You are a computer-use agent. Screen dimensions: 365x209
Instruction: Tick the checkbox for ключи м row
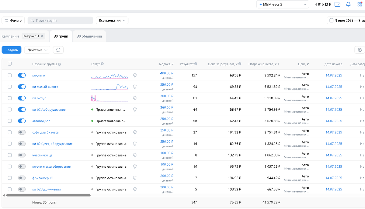pos(10,75)
